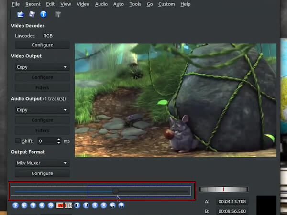The width and height of the screenshot is (287, 215).
Task: Open the Video Output Copy dropdown
Action: pyautogui.click(x=42, y=67)
